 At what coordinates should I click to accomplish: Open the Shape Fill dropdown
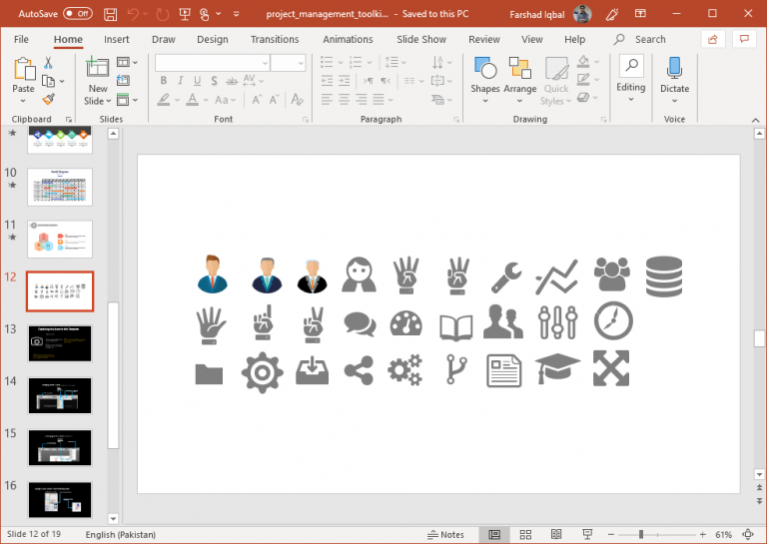(596, 62)
